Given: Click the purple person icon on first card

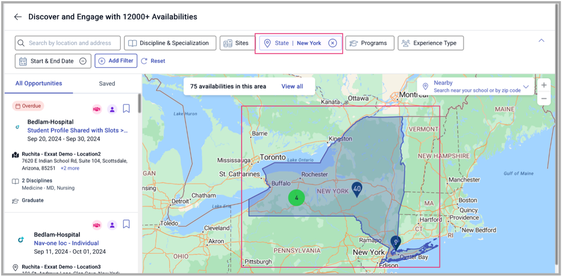Looking at the screenshot, I should [112, 109].
